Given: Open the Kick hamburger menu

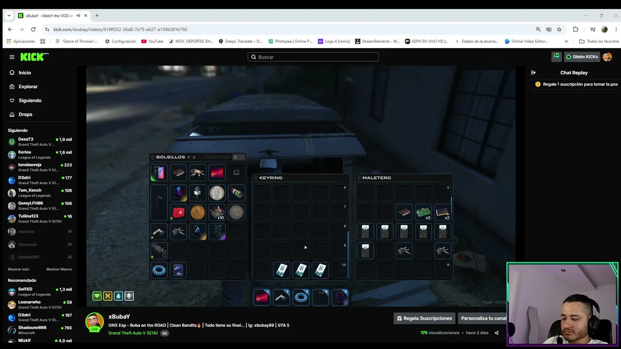Looking at the screenshot, I should pyautogui.click(x=12, y=57).
